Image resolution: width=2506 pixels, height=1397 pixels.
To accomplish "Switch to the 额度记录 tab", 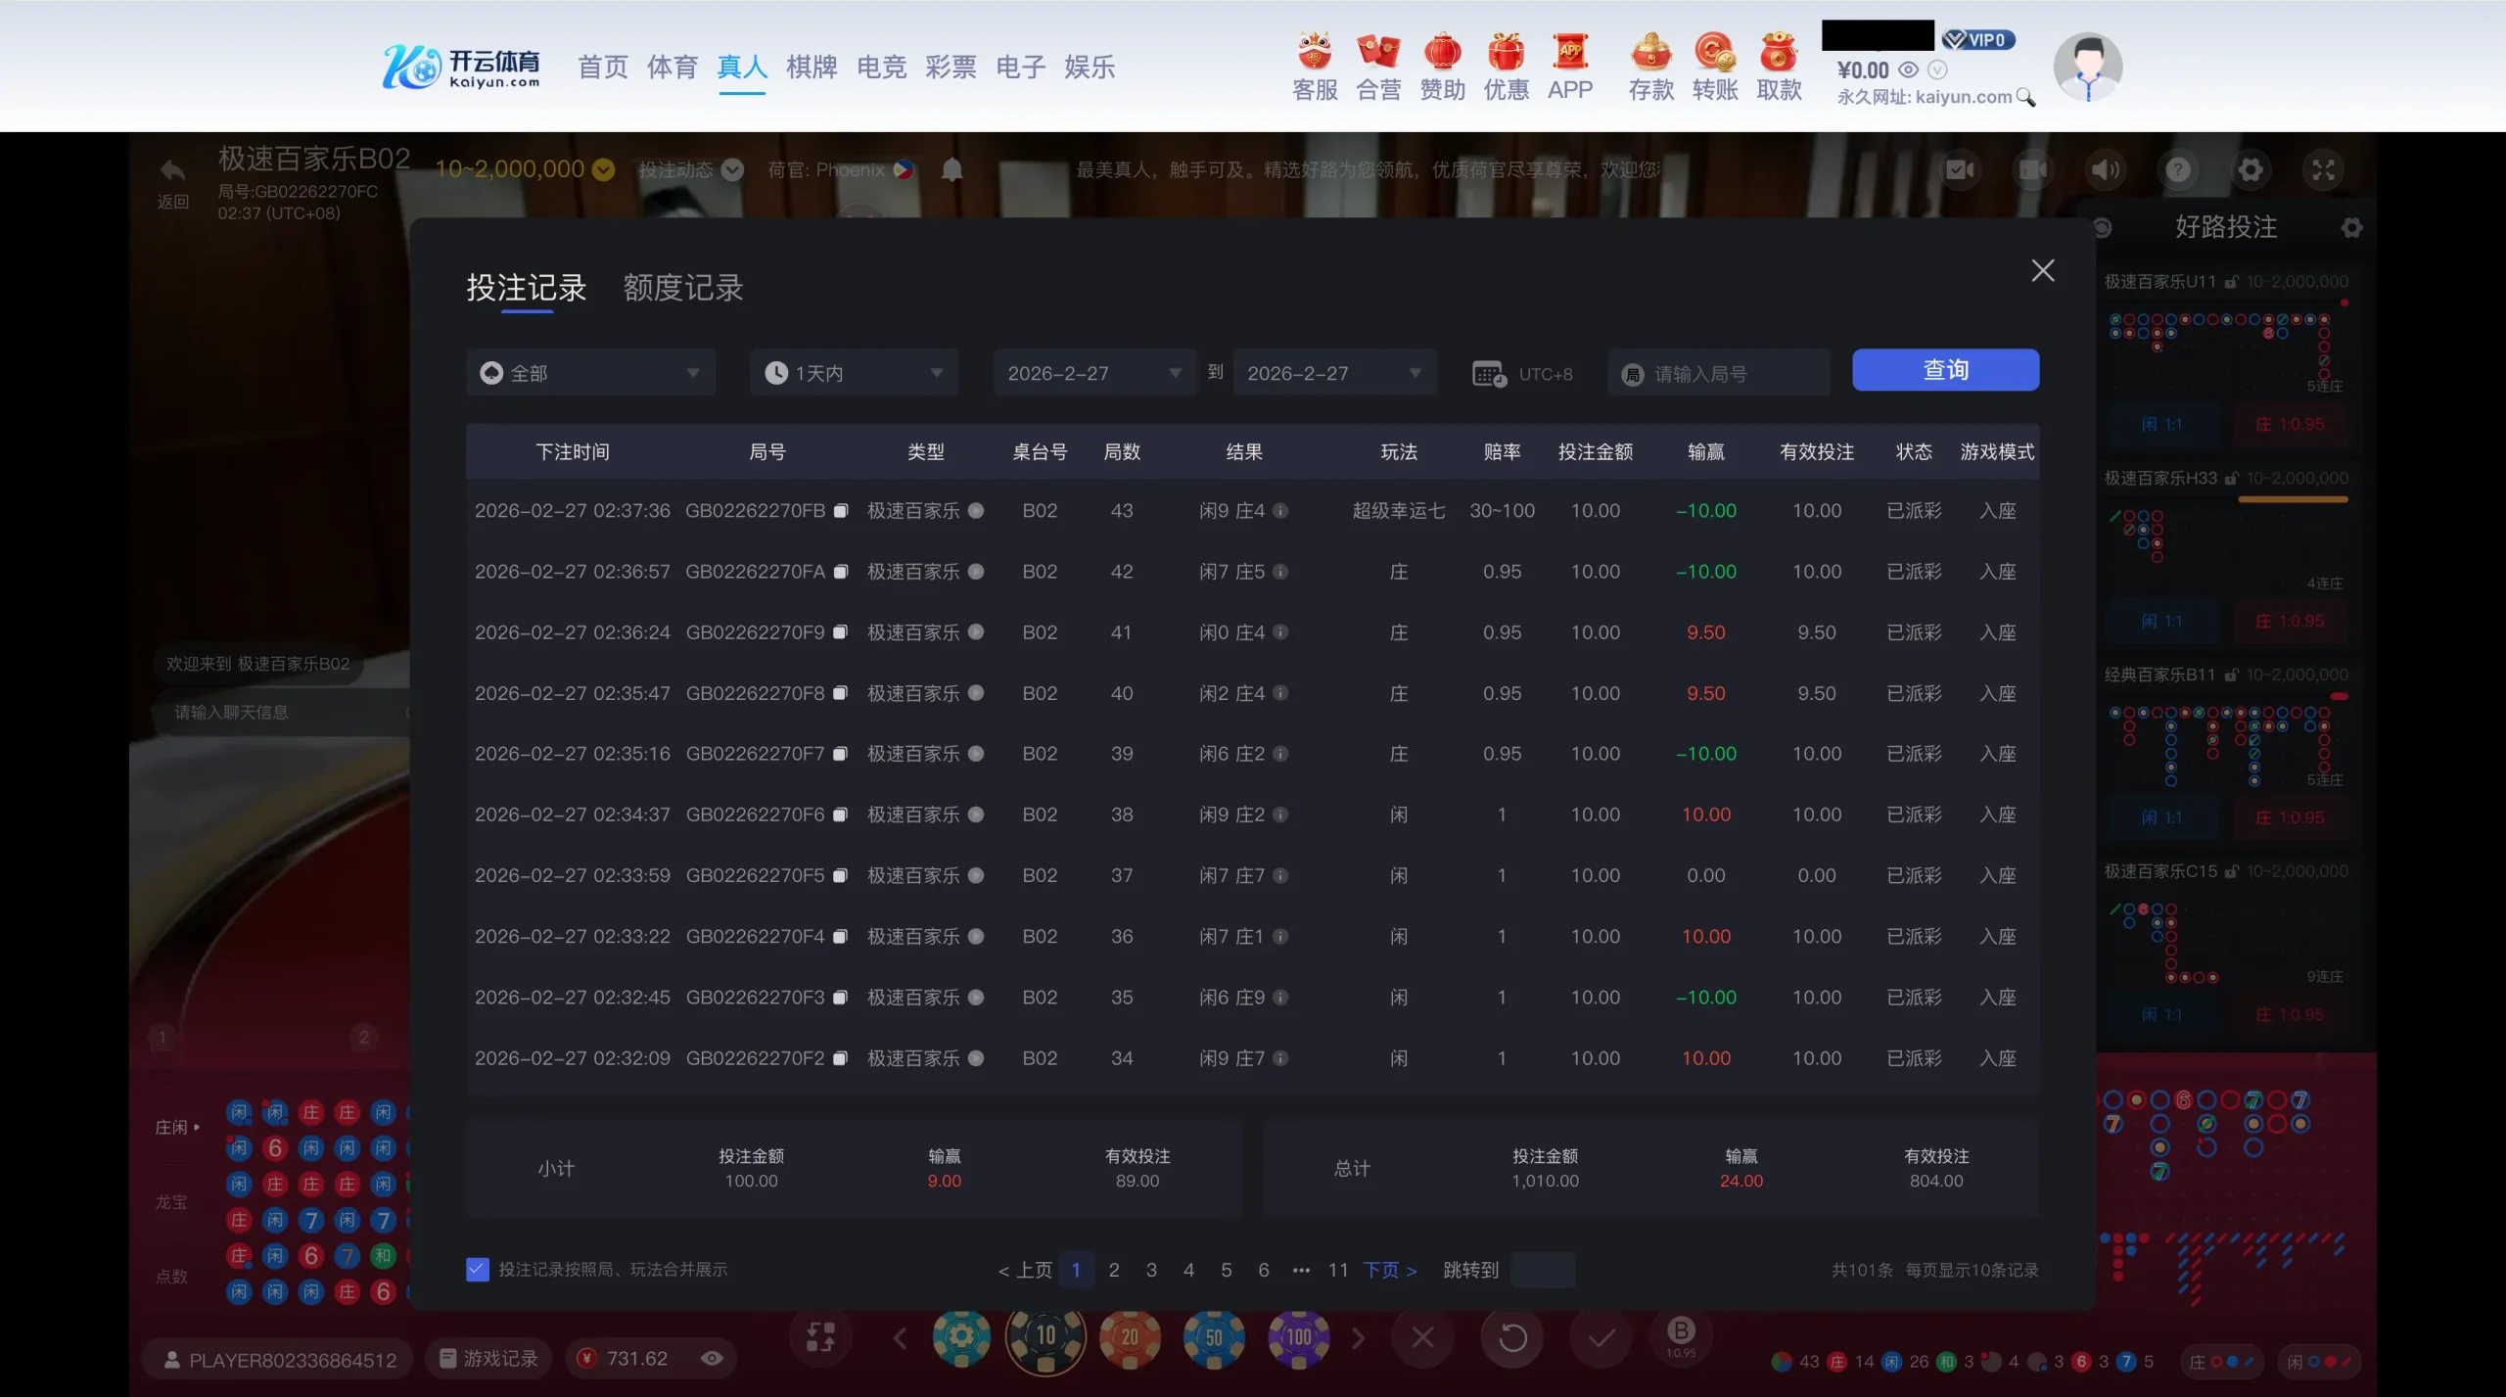I will pos(683,288).
